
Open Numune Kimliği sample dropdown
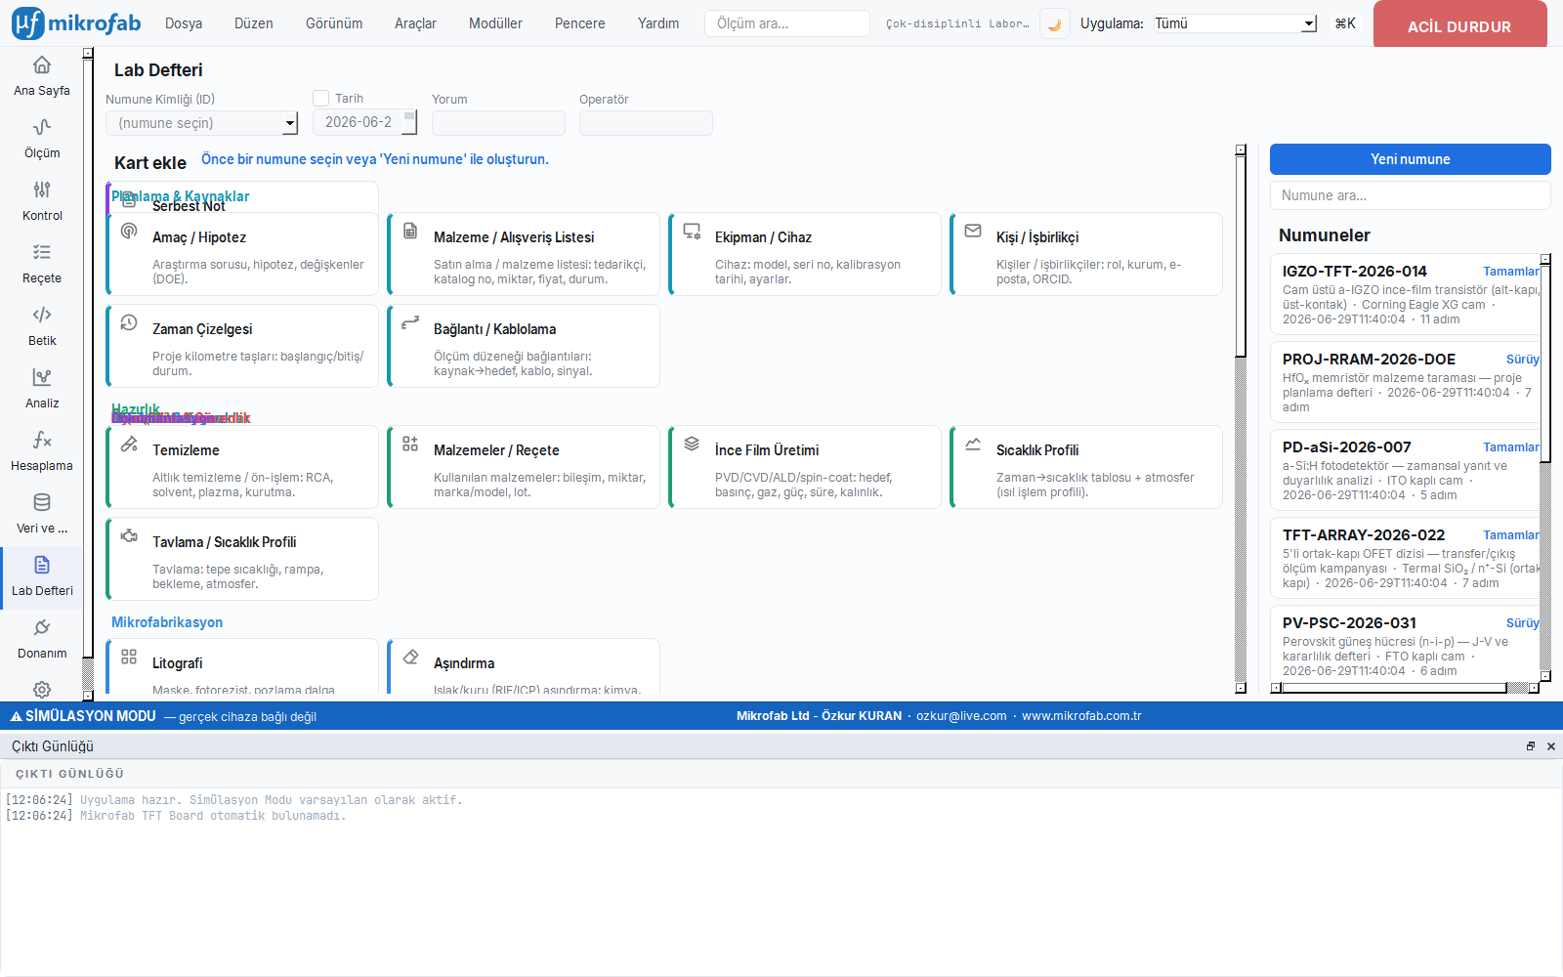pyautogui.click(x=201, y=123)
